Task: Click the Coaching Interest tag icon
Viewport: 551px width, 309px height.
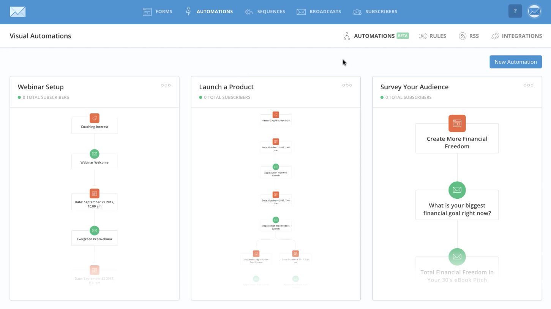Action: (95, 118)
